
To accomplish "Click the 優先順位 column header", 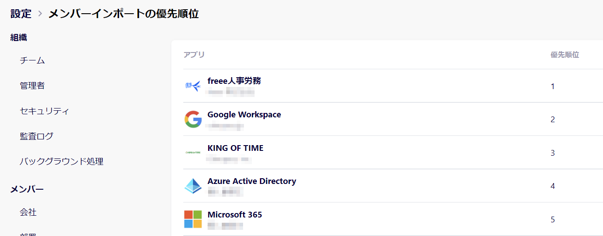I will point(564,55).
